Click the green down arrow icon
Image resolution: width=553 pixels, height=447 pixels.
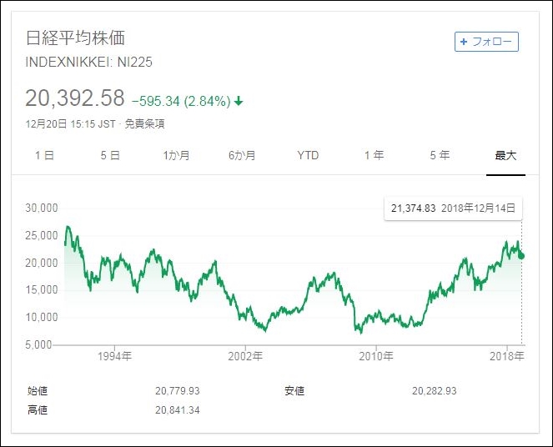[x=239, y=101]
